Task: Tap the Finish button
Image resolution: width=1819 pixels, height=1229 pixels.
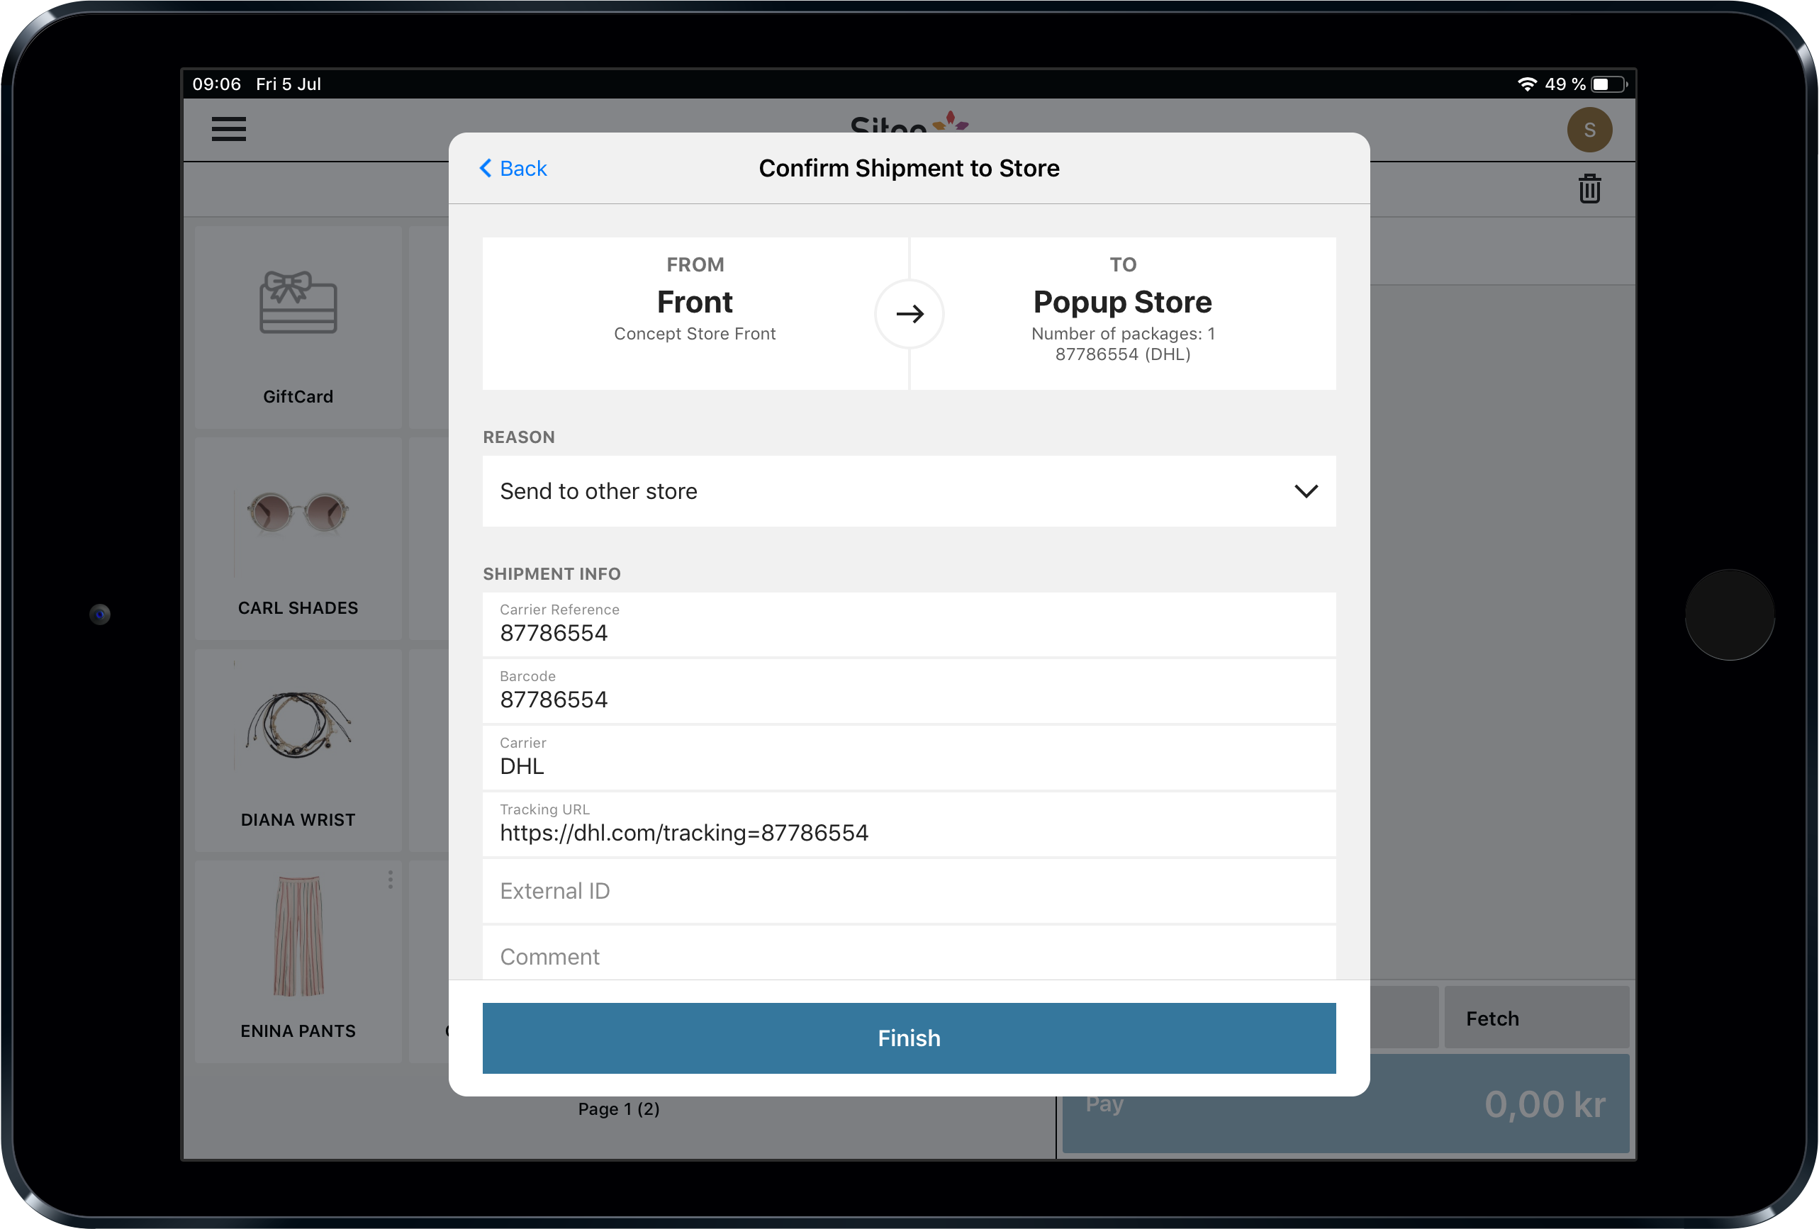Action: click(909, 1038)
